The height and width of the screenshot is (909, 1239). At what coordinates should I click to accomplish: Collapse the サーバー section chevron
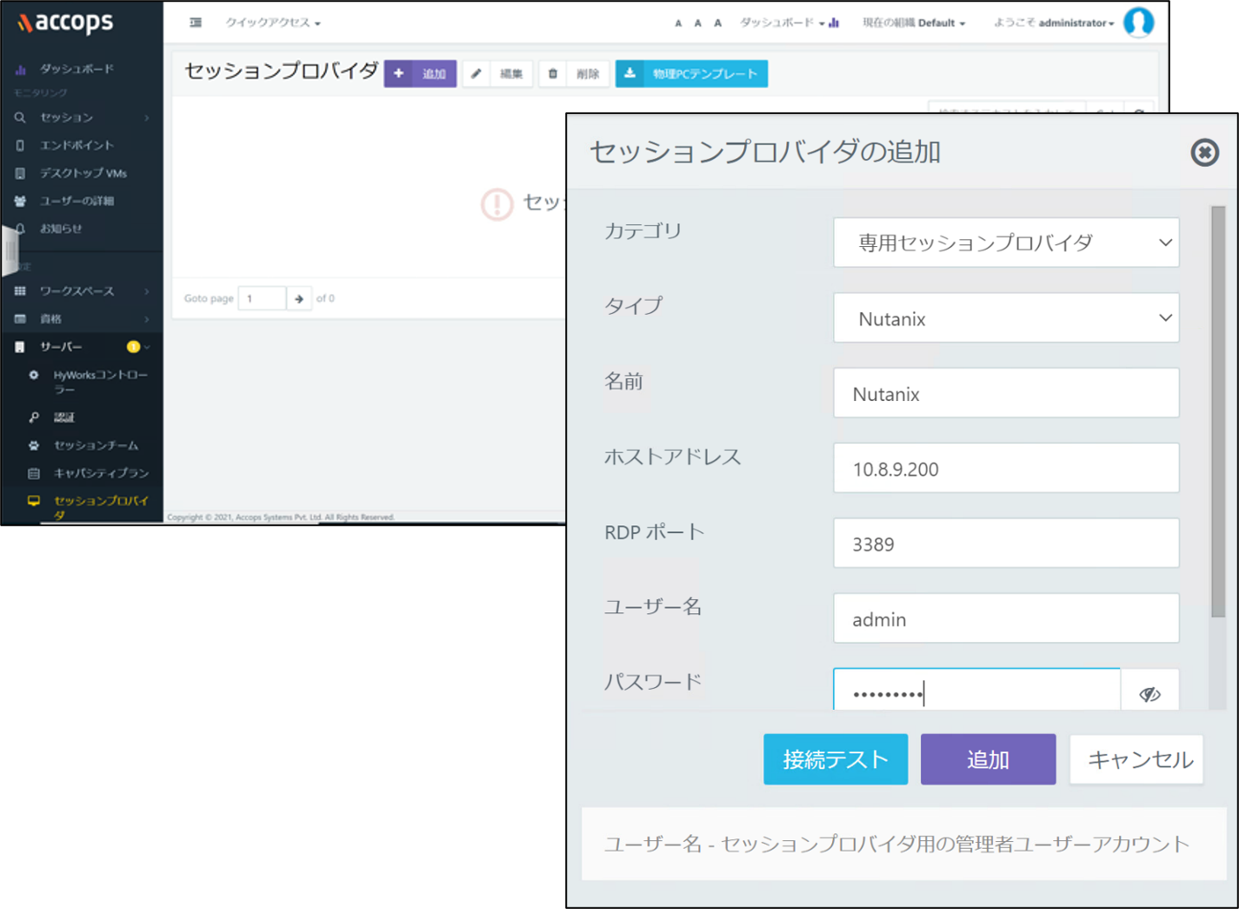[148, 347]
